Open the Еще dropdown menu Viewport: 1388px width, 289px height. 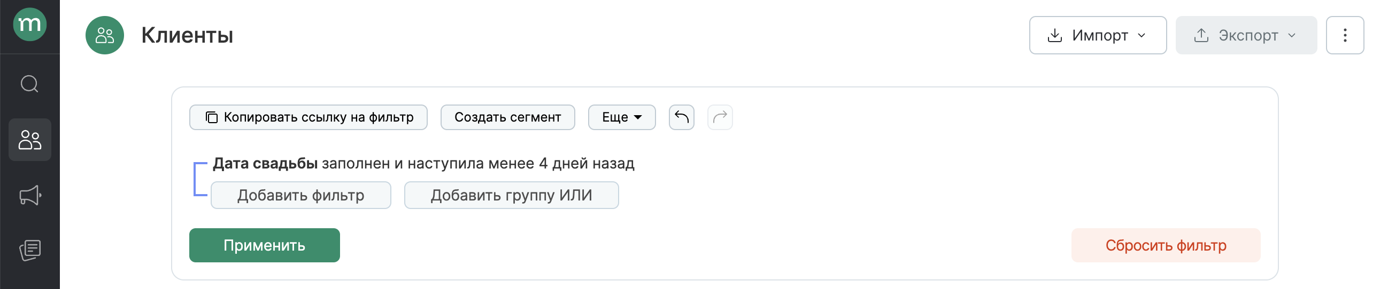[x=621, y=117]
